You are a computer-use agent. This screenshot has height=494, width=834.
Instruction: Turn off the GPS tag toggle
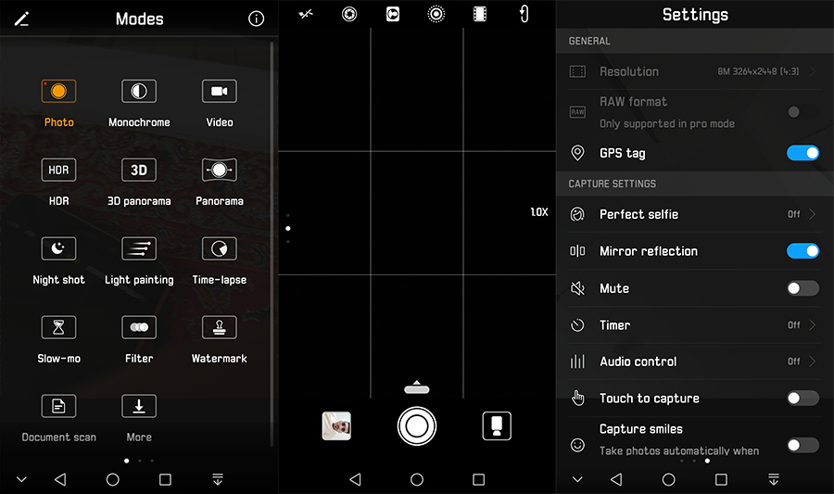click(802, 153)
